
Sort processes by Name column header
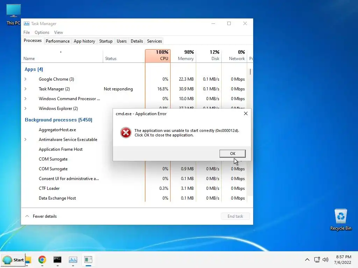click(62, 55)
